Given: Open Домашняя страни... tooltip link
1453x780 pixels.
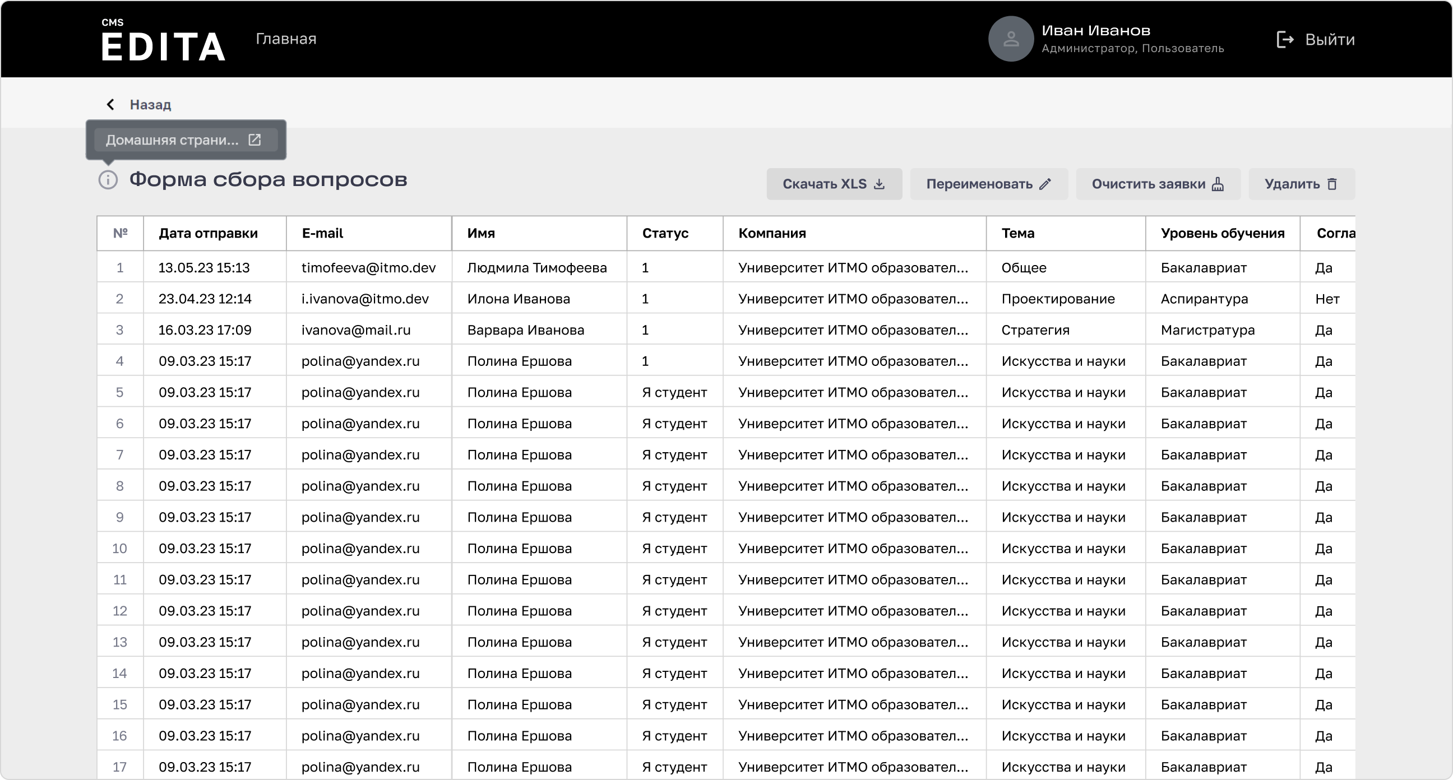Looking at the screenshot, I should [x=186, y=140].
